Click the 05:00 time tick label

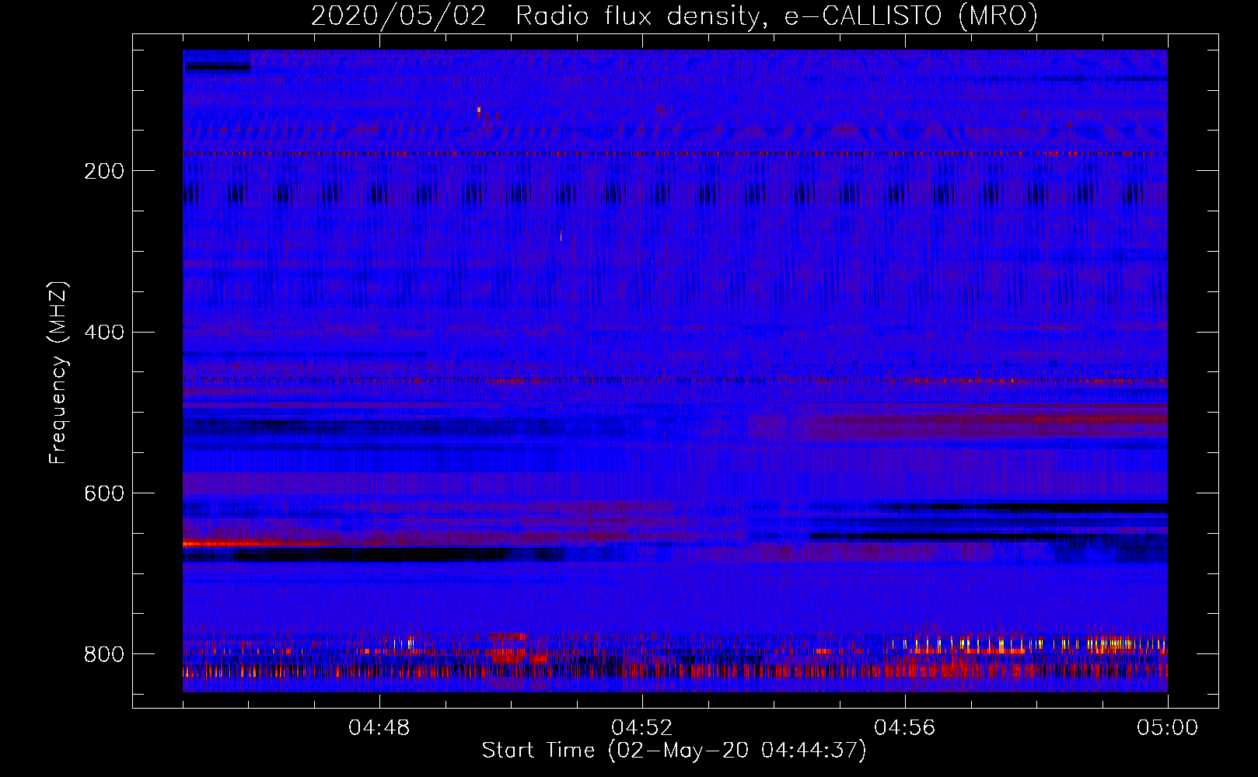[1167, 728]
